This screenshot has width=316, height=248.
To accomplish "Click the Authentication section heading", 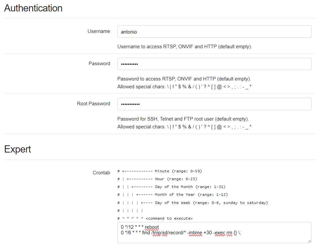I will [x=33, y=8].
